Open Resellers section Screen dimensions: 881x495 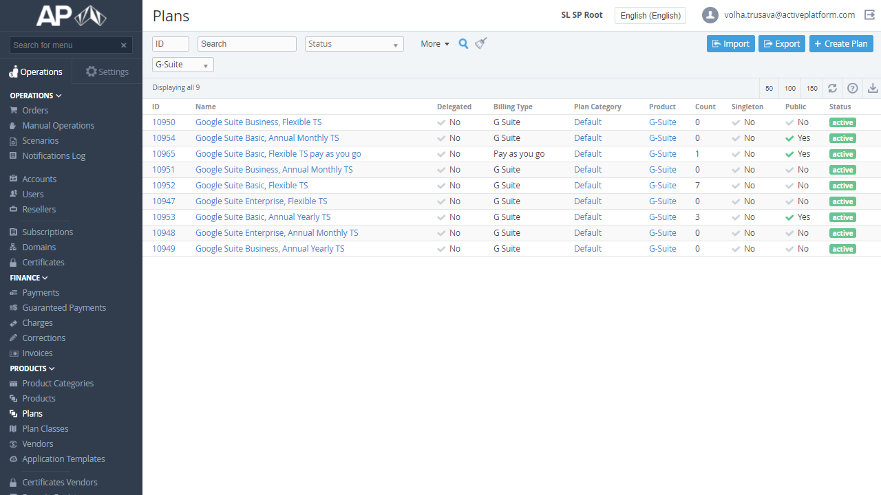(x=39, y=209)
